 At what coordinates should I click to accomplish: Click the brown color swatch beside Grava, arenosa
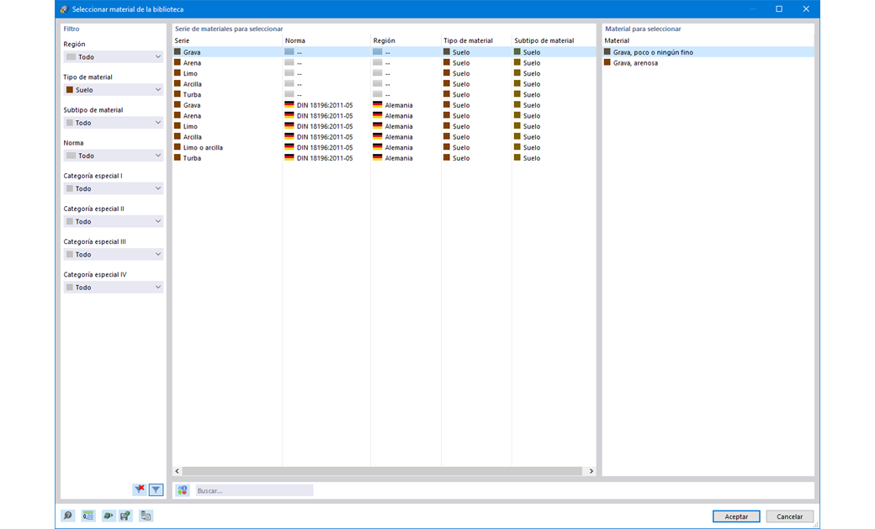[607, 62]
